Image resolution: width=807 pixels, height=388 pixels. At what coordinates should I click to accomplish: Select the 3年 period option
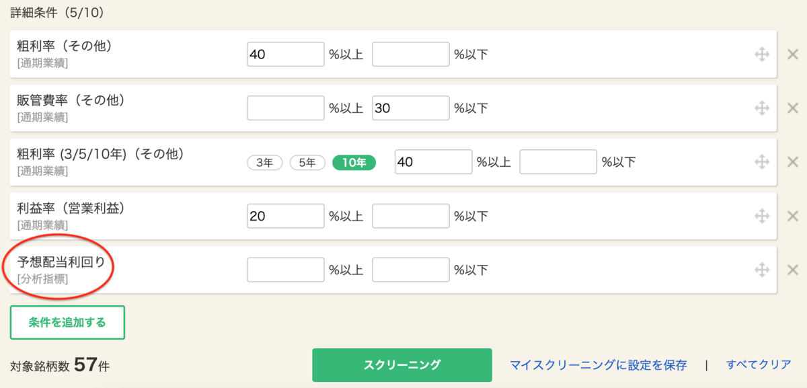click(x=266, y=162)
